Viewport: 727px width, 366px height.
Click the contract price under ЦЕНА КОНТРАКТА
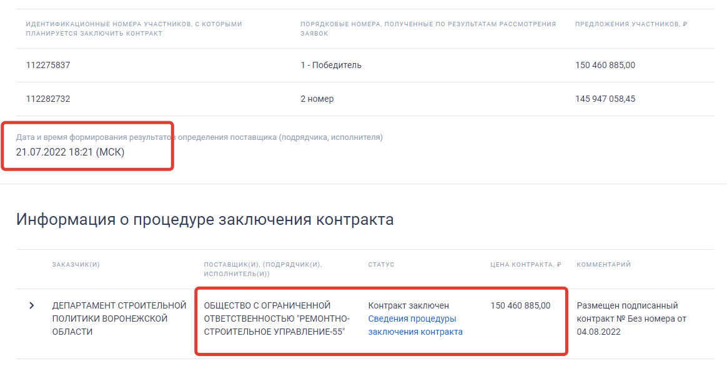coord(520,306)
